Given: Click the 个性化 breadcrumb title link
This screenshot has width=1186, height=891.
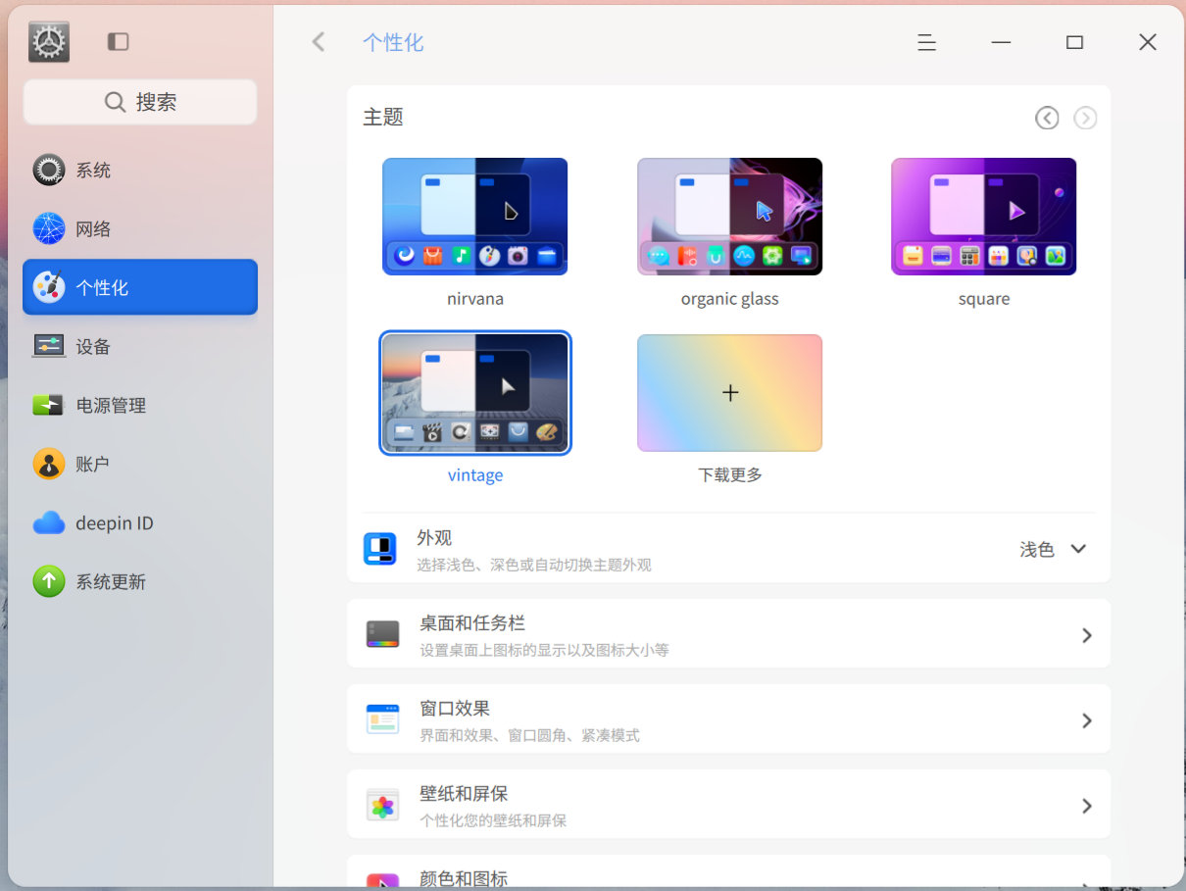Looking at the screenshot, I should coord(393,42).
